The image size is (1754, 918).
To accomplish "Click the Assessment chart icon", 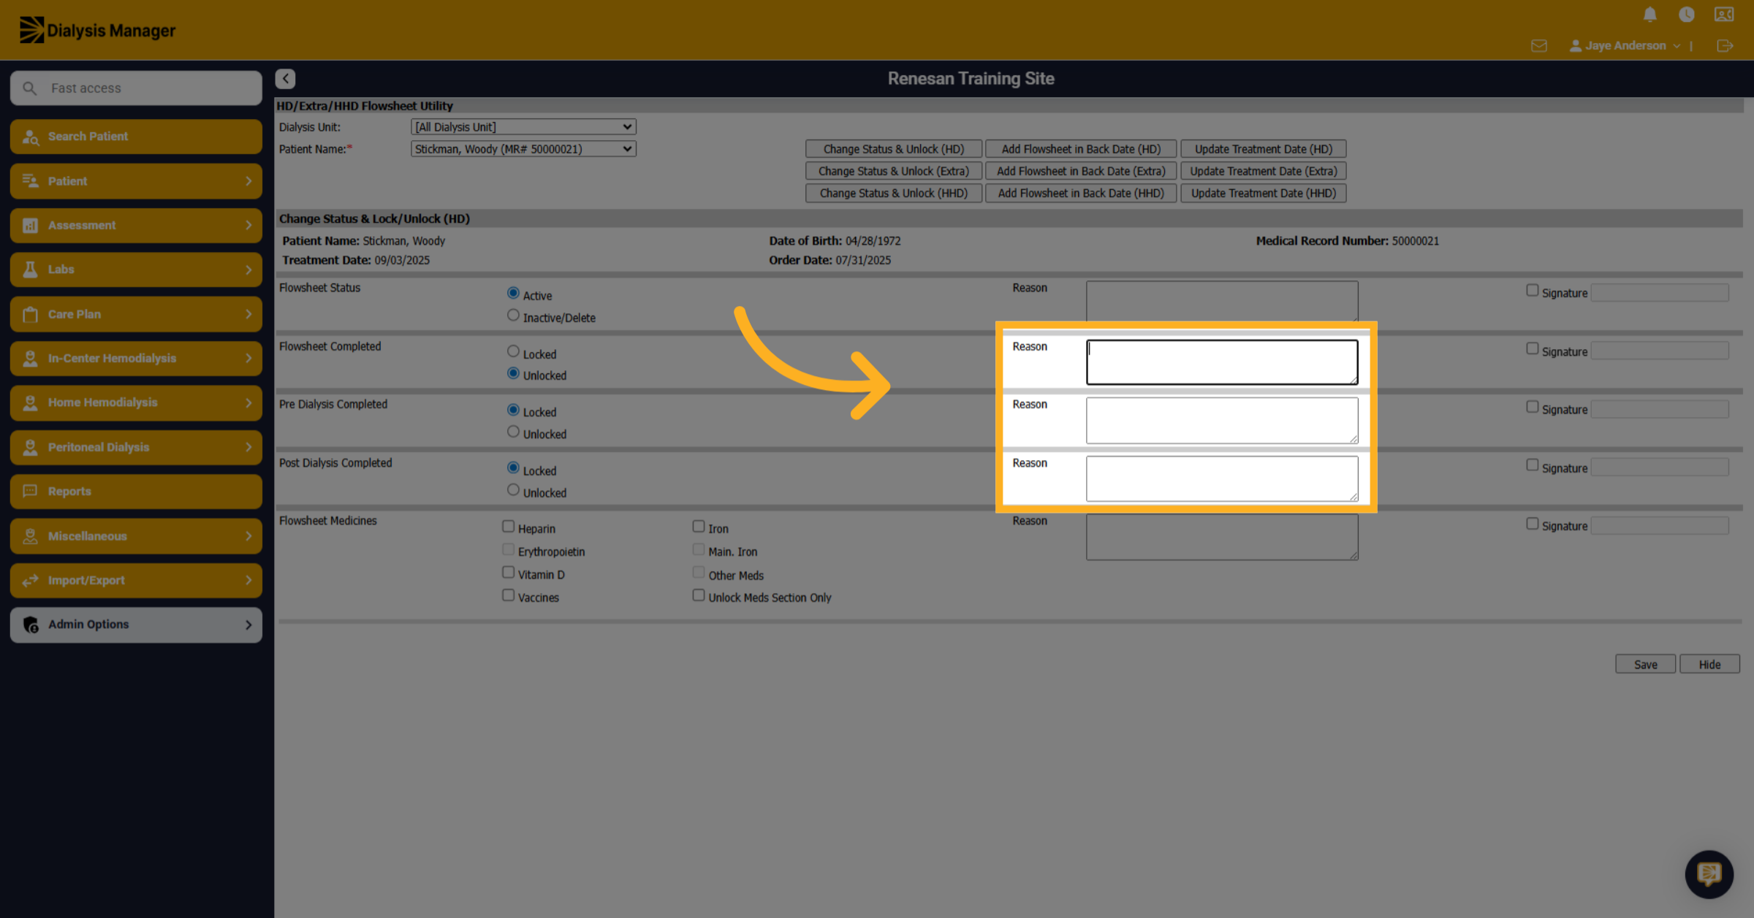I will pyautogui.click(x=30, y=226).
